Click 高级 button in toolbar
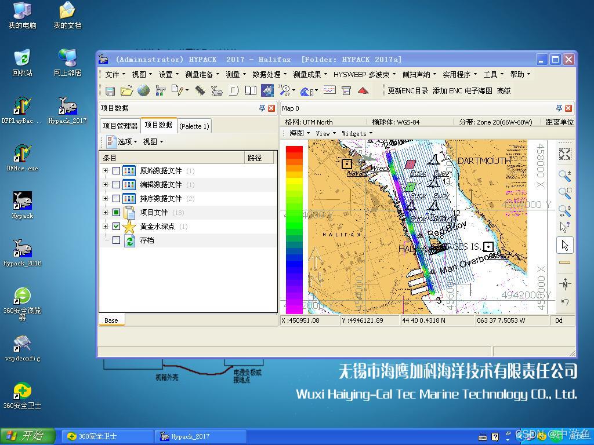Viewport: 594px width, 445px height. (504, 91)
